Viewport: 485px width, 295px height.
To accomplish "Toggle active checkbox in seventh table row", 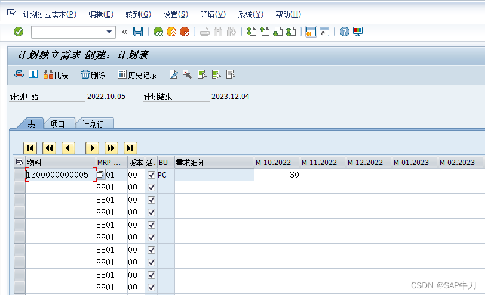I will (151, 250).
